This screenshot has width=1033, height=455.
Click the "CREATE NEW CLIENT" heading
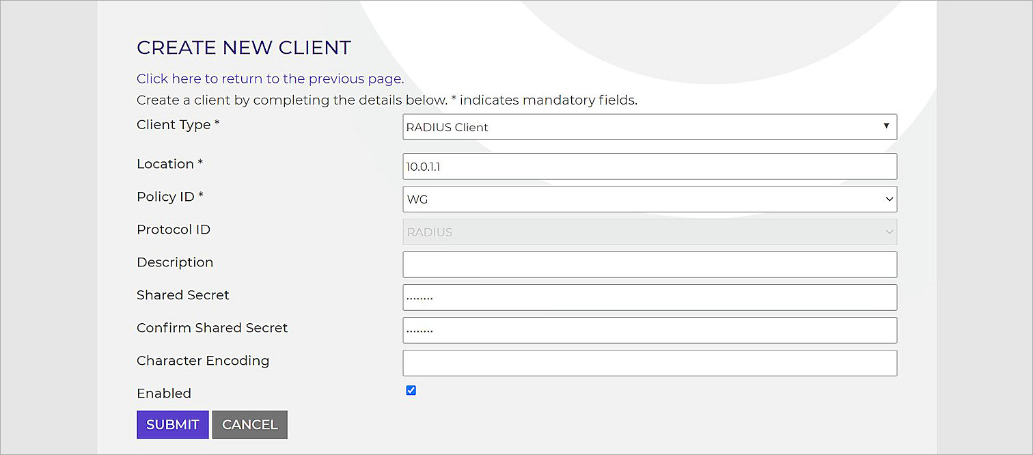tap(244, 48)
